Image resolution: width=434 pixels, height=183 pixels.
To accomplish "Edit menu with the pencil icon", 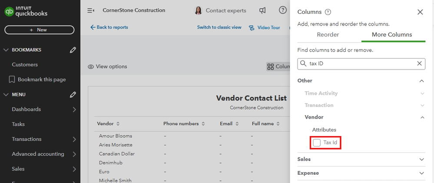I will 73,95.
